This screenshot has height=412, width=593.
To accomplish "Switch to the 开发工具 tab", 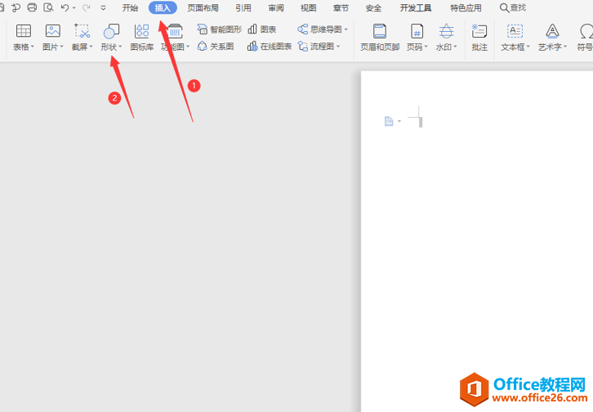I will [x=416, y=8].
